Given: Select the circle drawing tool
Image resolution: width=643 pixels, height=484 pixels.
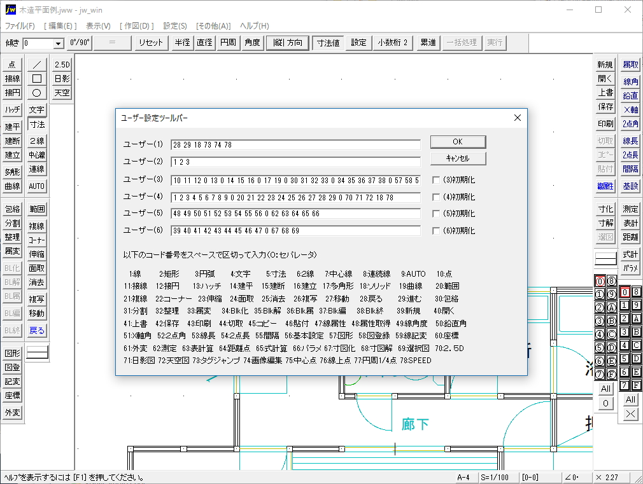Looking at the screenshot, I should click(x=37, y=93).
